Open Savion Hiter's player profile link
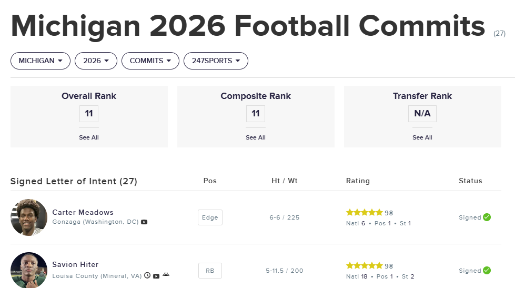Image resolution: width=515 pixels, height=288 pixels. point(75,264)
